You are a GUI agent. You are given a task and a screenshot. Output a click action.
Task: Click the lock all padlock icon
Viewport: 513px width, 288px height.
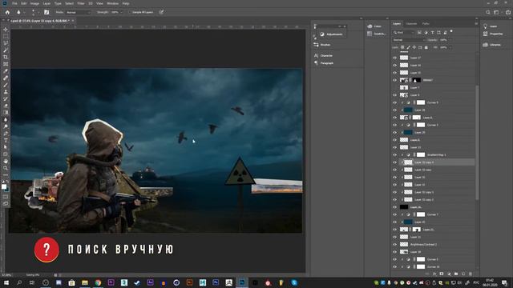426,47
